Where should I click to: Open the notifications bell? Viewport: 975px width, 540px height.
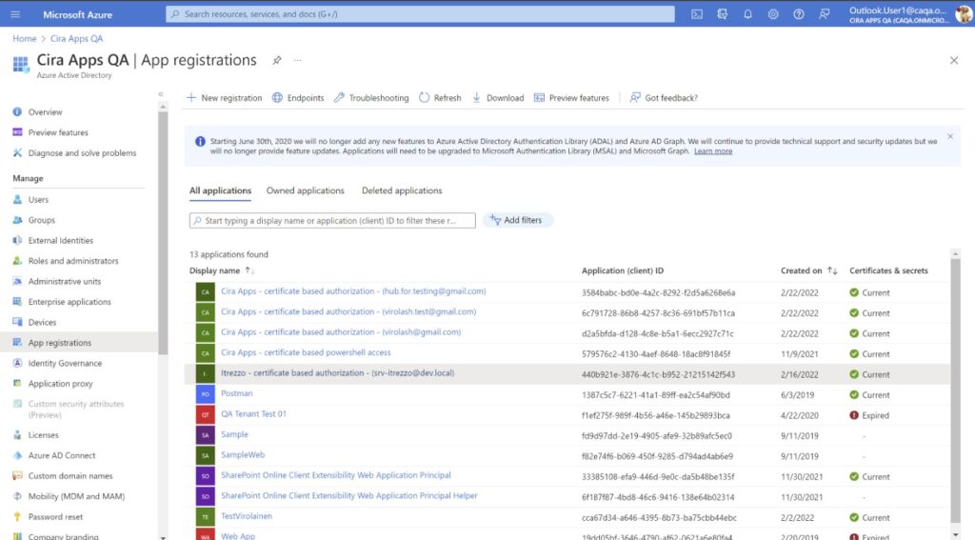(748, 14)
